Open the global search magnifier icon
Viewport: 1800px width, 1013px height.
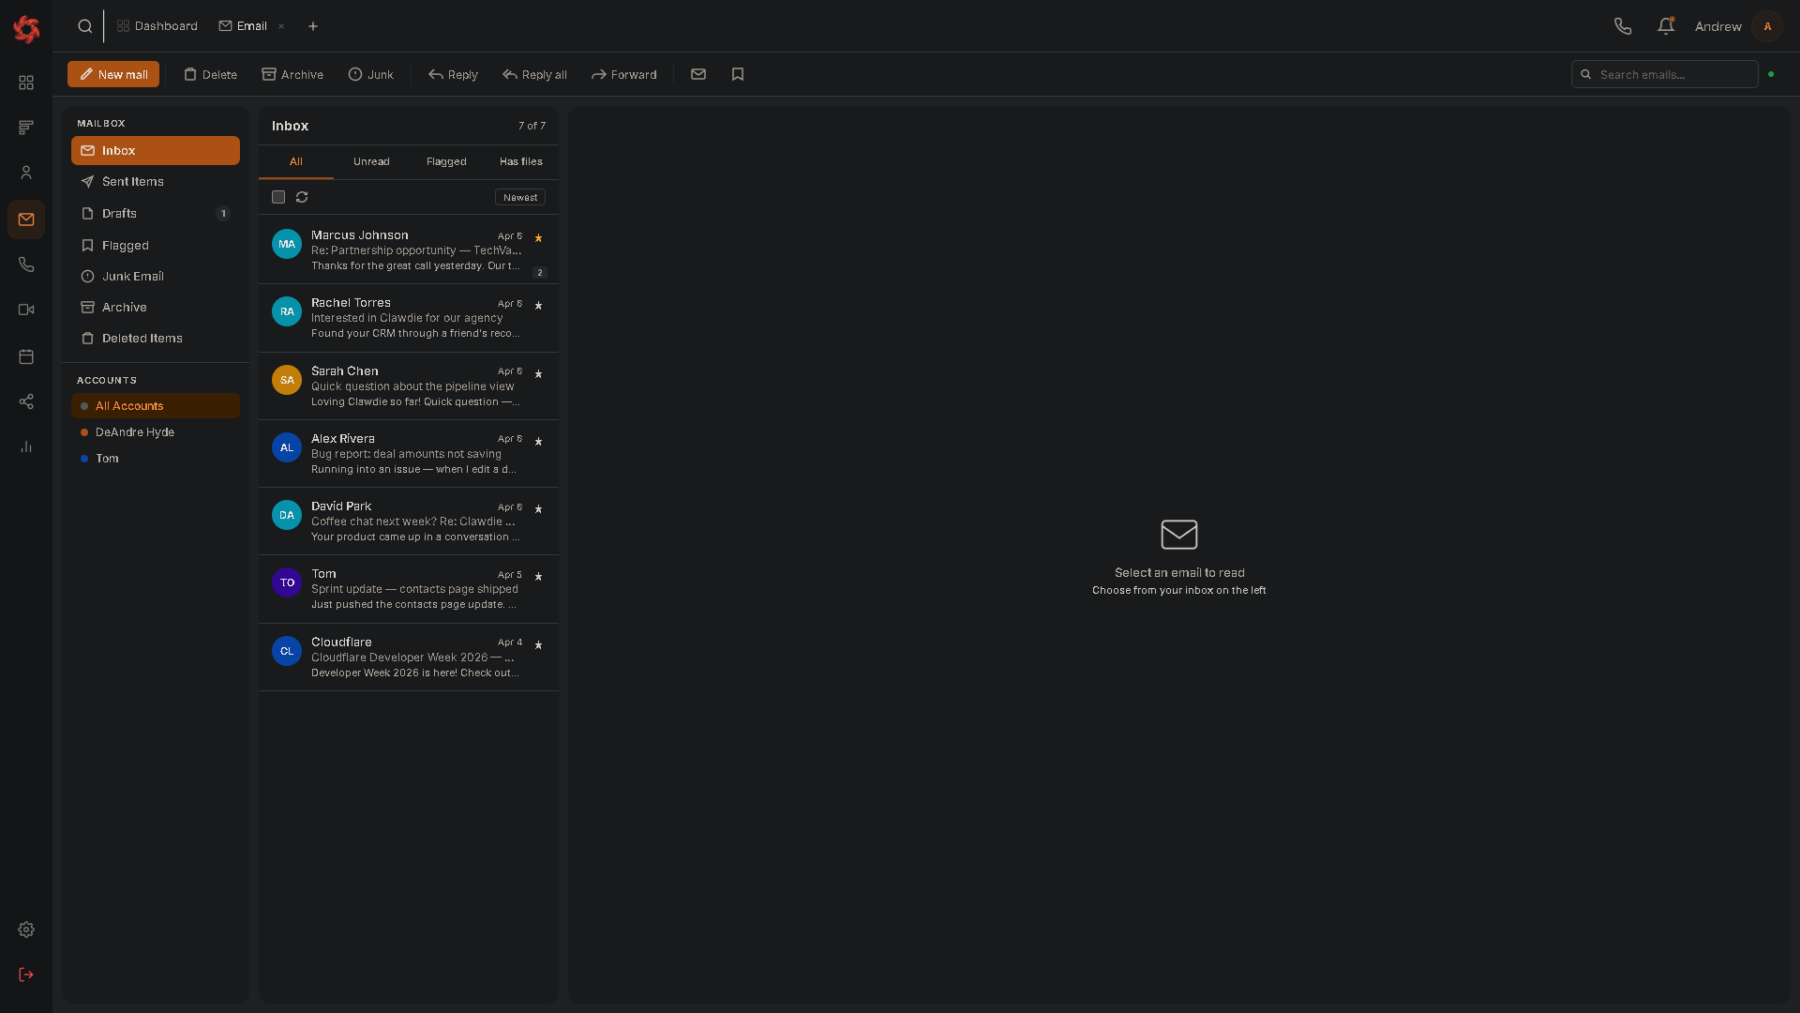coord(85,26)
